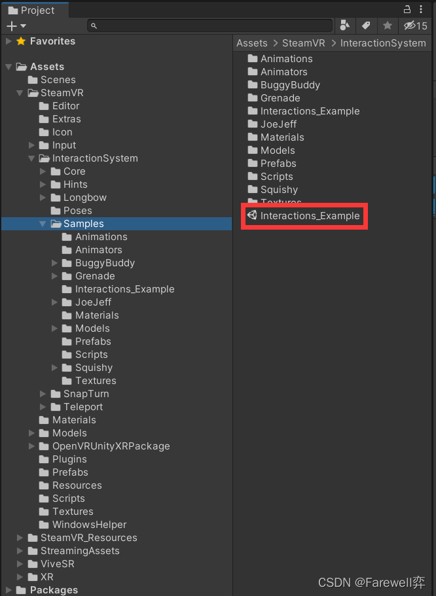Open Squishy folder in right pane
The image size is (436, 596).
coord(273,190)
